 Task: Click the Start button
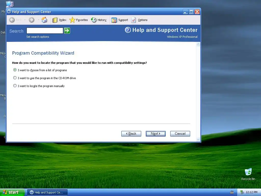(12, 192)
